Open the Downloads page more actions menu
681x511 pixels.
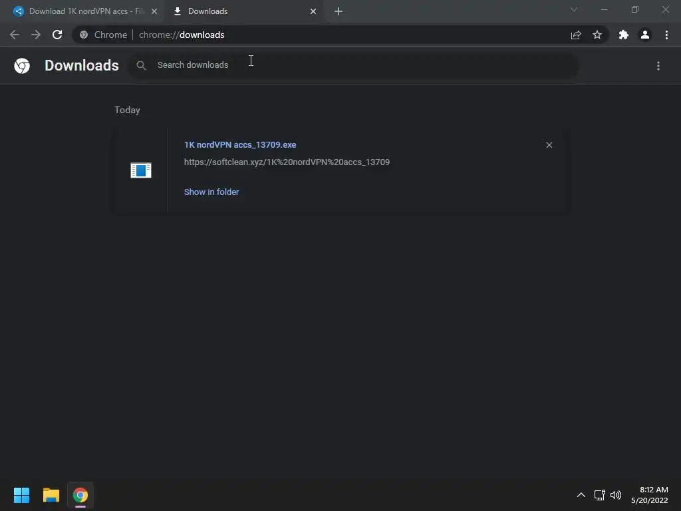tap(658, 66)
